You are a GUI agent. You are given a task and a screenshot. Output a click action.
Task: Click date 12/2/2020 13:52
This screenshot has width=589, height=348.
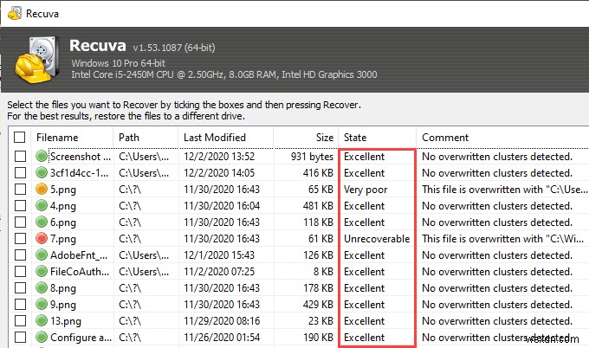point(219,157)
